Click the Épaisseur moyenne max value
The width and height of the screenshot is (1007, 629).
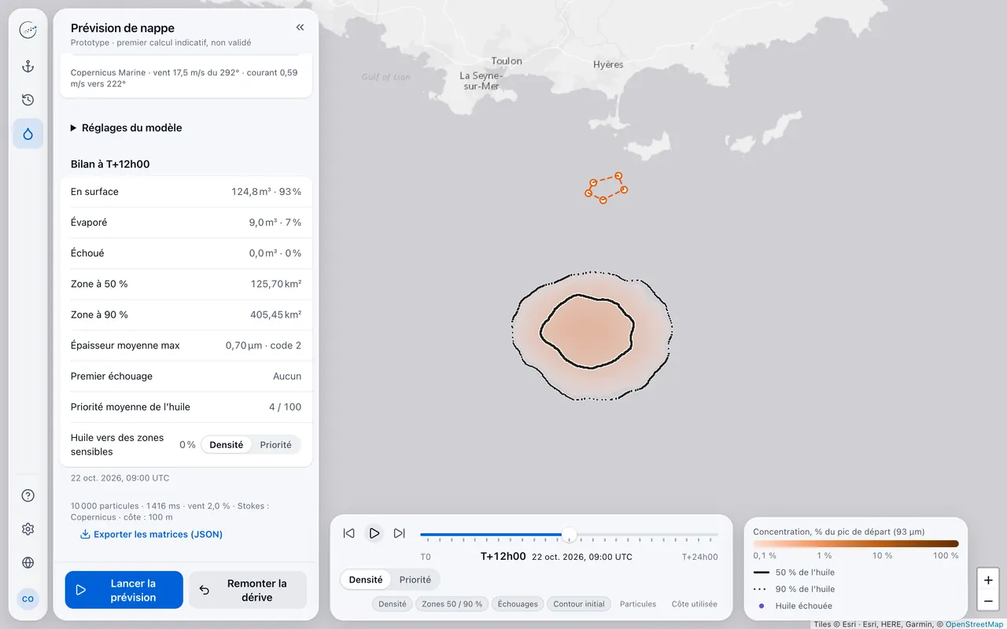[264, 345]
